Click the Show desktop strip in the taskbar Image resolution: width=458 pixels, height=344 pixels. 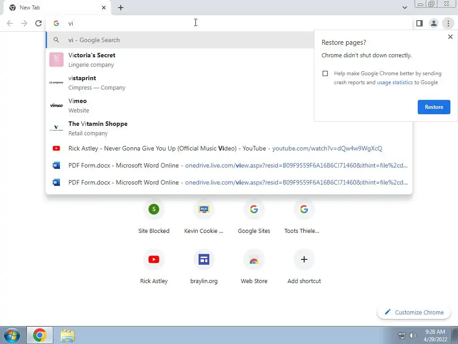coord(454,335)
